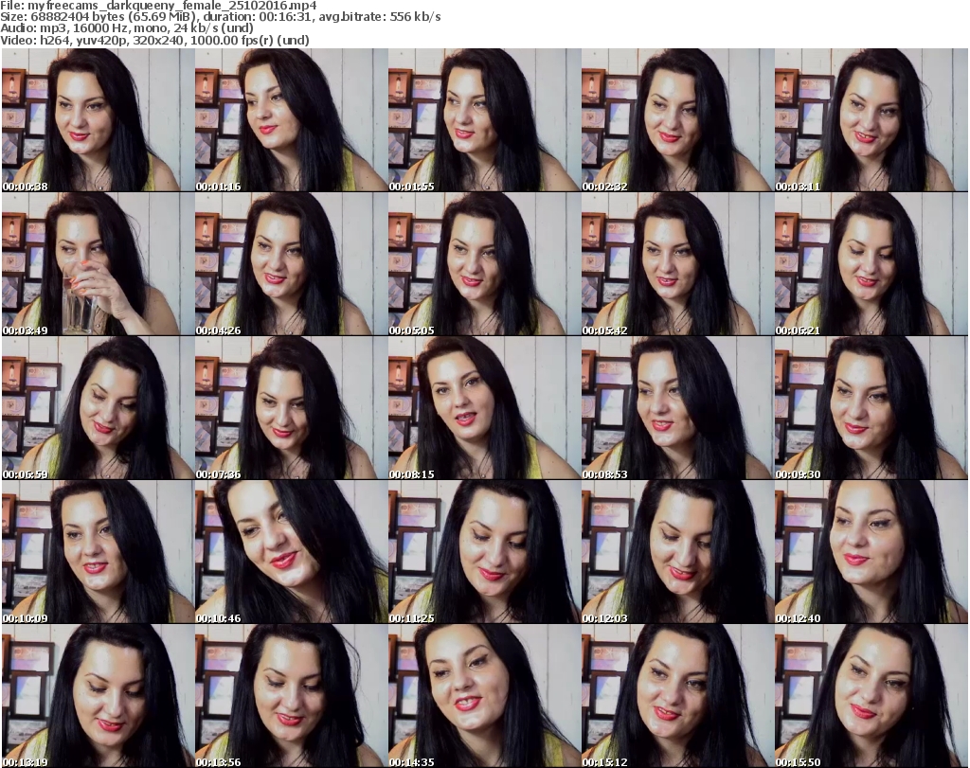Open the thumbnail marked 00:02:32
Viewport: 970px width, 768px height.
pyautogui.click(x=677, y=120)
